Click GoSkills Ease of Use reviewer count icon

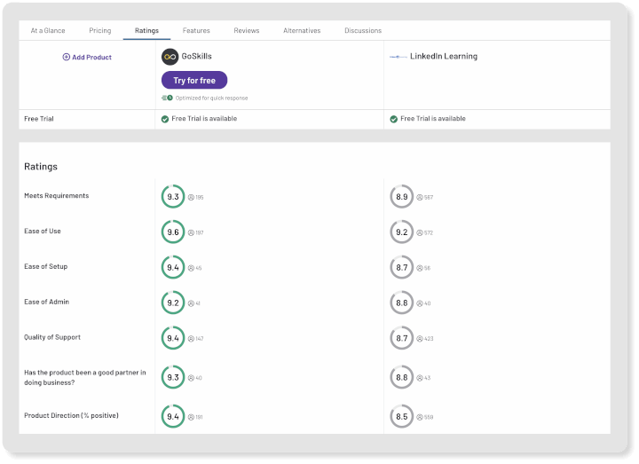pyautogui.click(x=191, y=232)
